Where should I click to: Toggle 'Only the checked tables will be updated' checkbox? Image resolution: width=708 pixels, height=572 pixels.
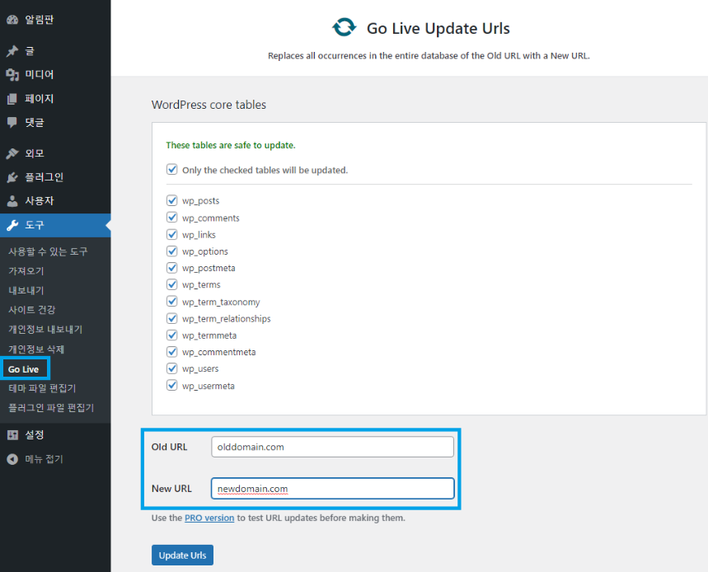[172, 170]
